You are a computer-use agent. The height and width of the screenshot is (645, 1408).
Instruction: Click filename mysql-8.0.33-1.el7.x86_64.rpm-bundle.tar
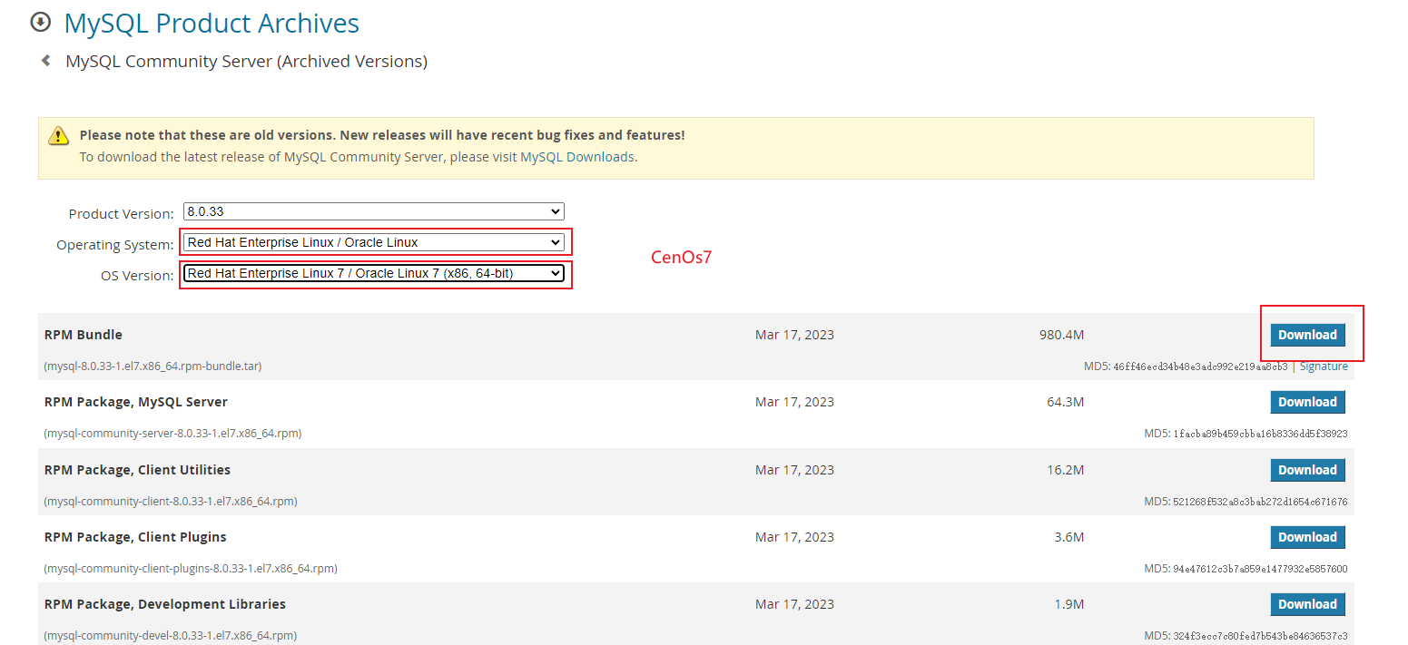click(153, 366)
